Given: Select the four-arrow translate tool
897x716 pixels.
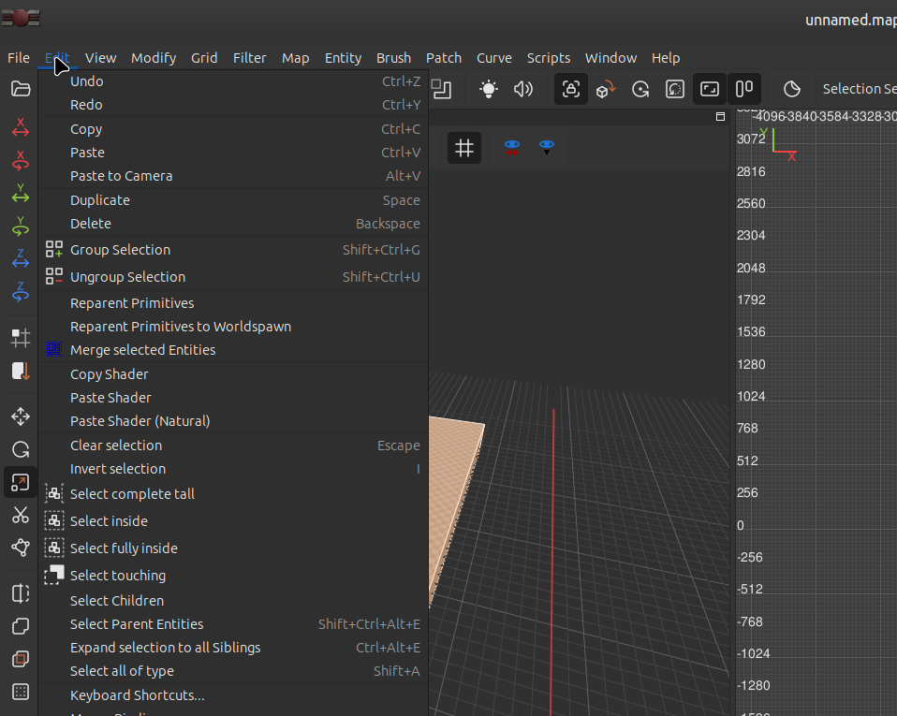Looking at the screenshot, I should click(20, 416).
